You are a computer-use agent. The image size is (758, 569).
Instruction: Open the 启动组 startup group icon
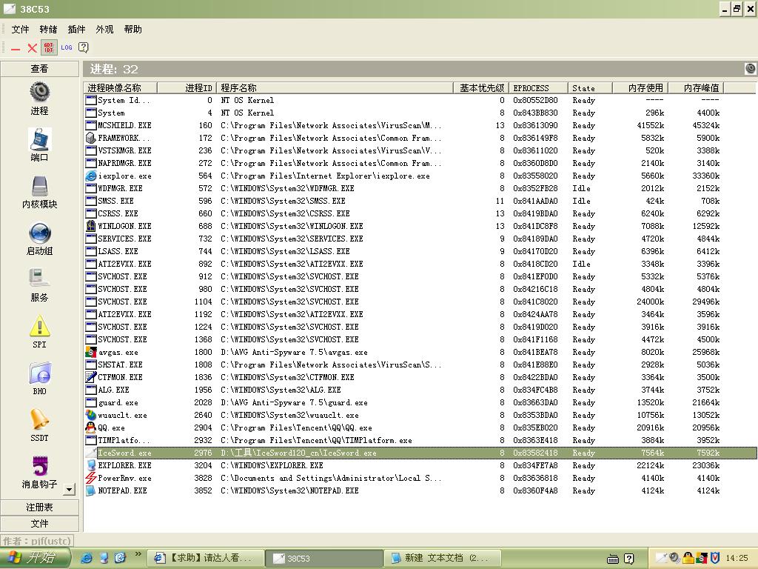click(x=39, y=233)
